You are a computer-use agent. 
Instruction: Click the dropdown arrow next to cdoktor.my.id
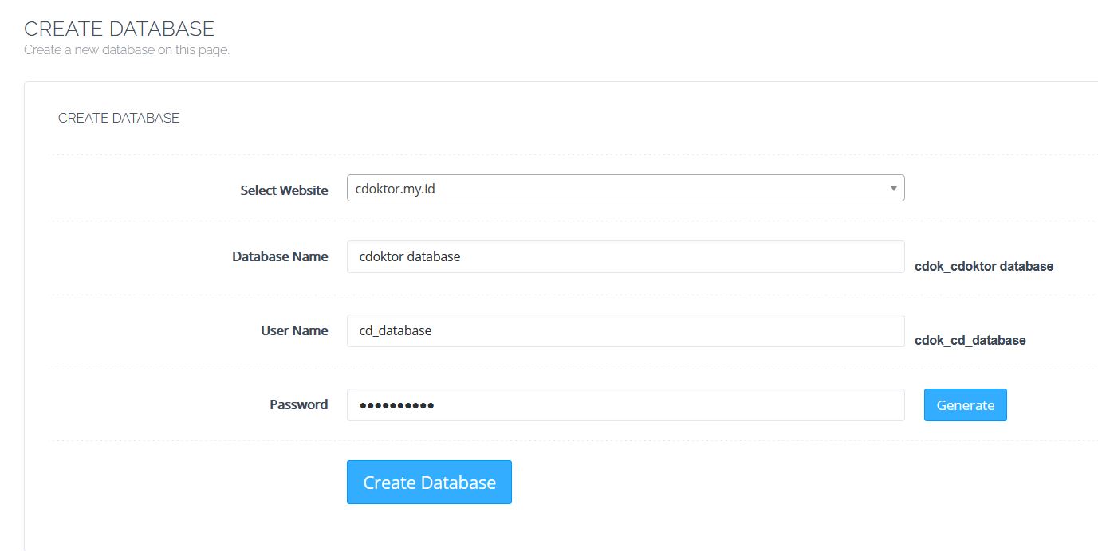point(892,188)
